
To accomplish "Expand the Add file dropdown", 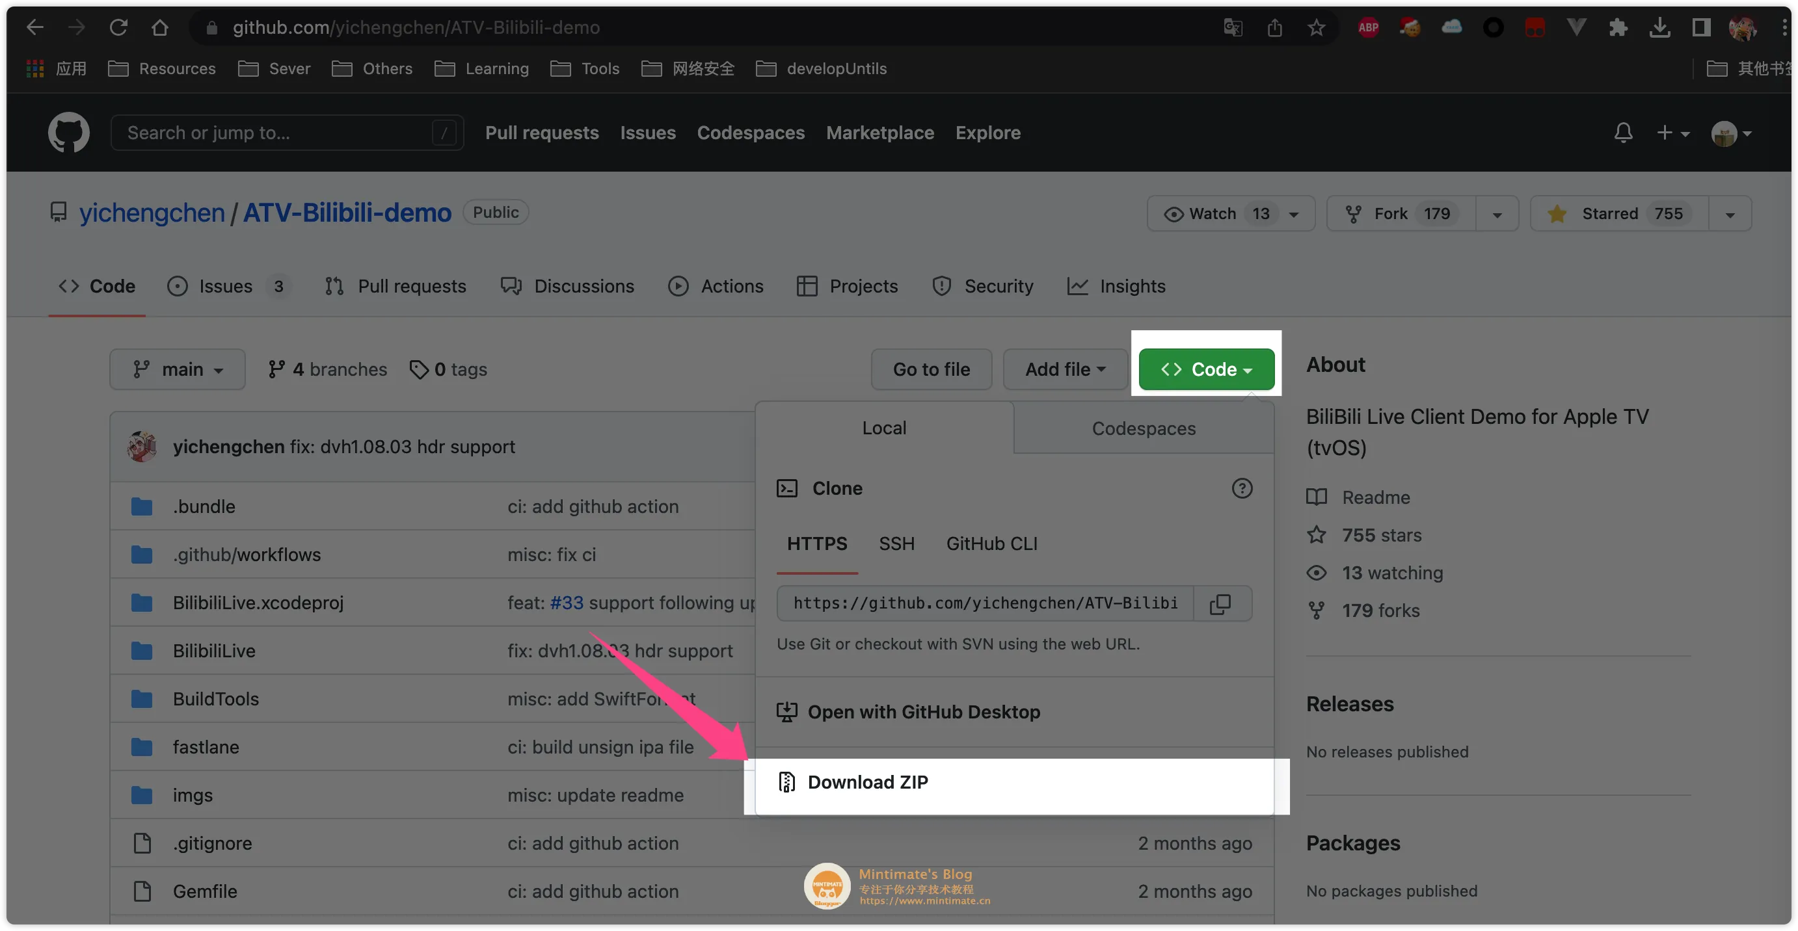I will (1065, 369).
